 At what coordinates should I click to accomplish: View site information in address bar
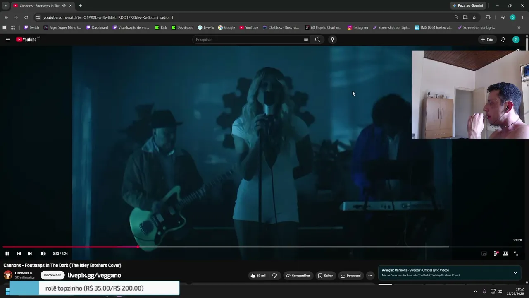(38, 17)
